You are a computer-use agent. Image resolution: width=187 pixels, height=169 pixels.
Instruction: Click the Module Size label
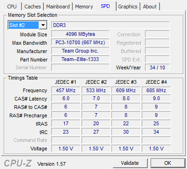coord(34,34)
